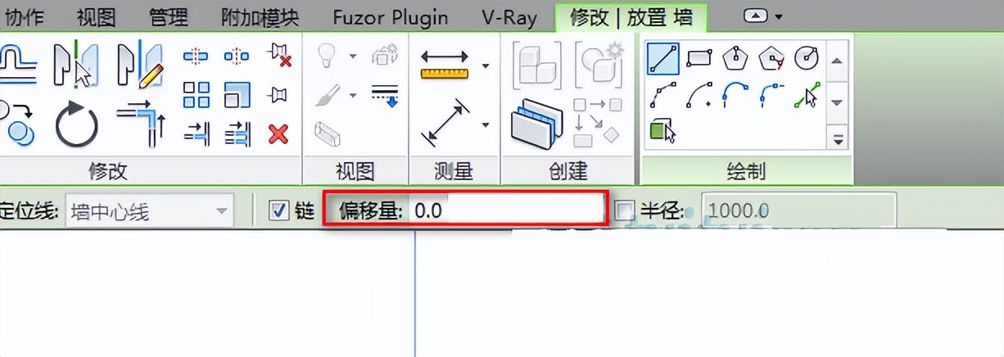Select the Line draw tool
Viewport: 1004px width, 357px height.
[x=663, y=60]
